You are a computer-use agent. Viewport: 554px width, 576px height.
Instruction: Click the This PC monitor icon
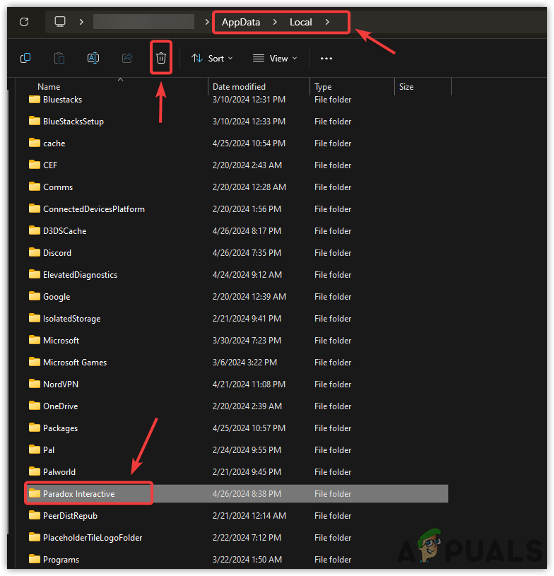[x=60, y=22]
